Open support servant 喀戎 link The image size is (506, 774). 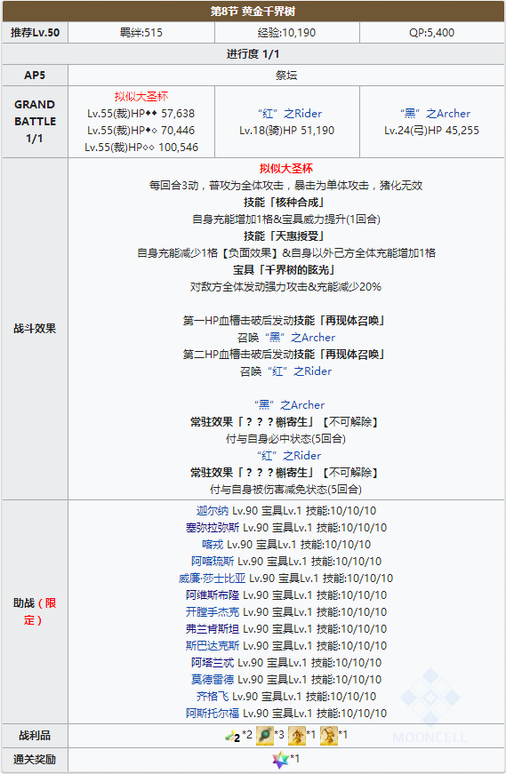point(213,545)
